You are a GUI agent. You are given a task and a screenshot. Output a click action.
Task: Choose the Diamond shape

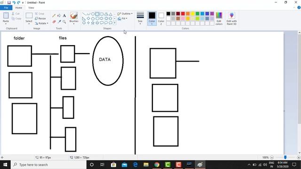point(88,19)
